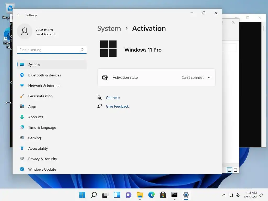Click the search magnifier in Find a setting
This screenshot has height=201, width=268.
point(82,50)
